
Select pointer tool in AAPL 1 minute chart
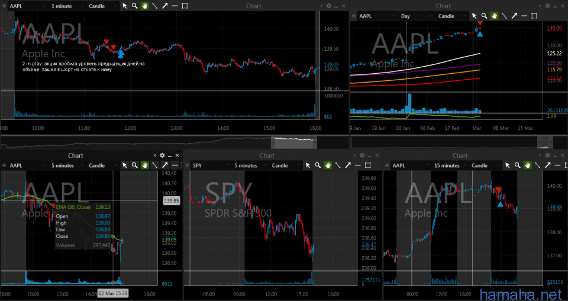[x=125, y=6]
